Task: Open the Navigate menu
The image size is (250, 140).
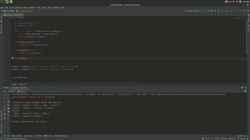Action: (18, 8)
